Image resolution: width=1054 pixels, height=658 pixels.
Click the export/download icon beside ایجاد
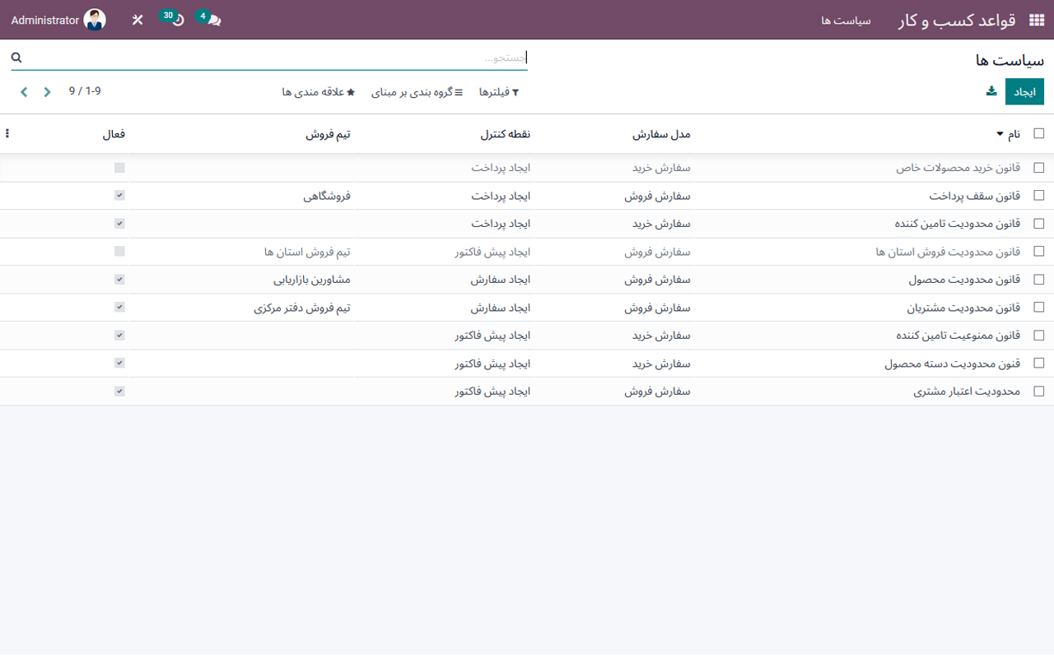tap(991, 91)
